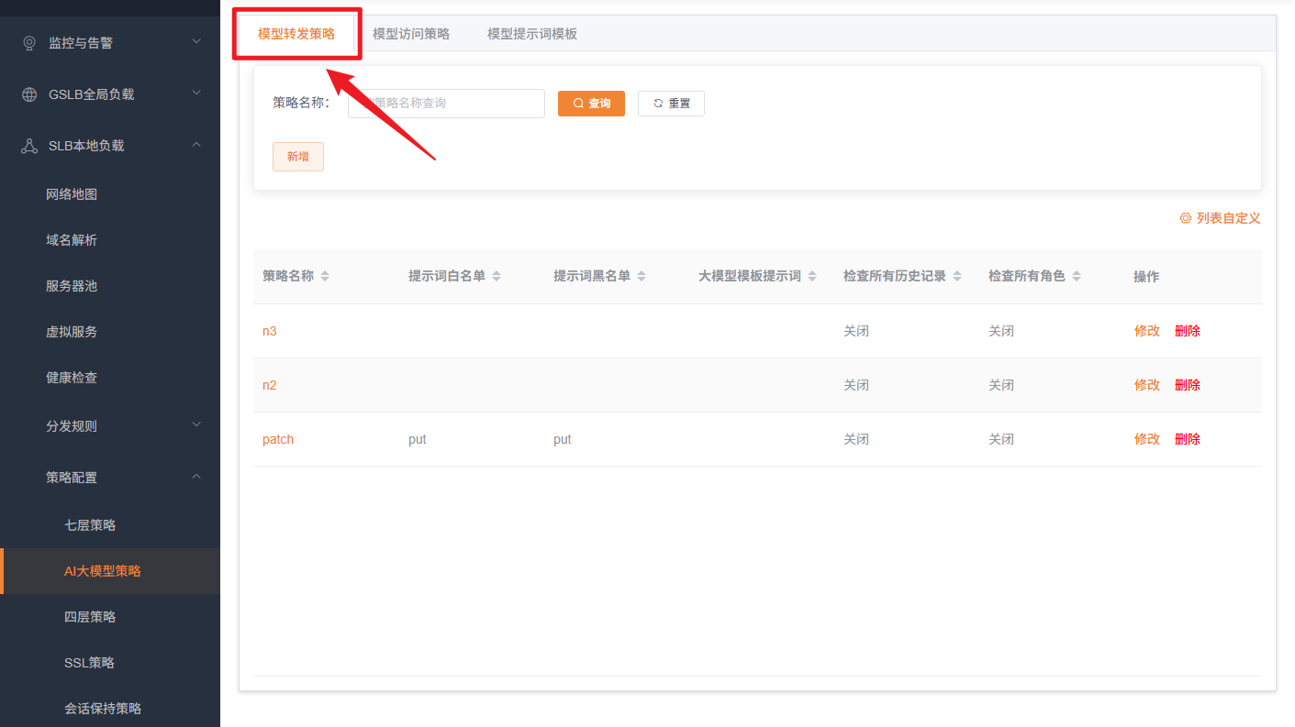Sort by 提示词白名单 column sort icon
Screen dimensions: 1295x727
[x=497, y=276]
